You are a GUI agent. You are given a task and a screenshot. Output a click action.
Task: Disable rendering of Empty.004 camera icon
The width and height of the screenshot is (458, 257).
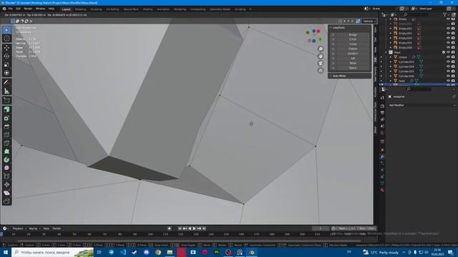tap(453, 38)
